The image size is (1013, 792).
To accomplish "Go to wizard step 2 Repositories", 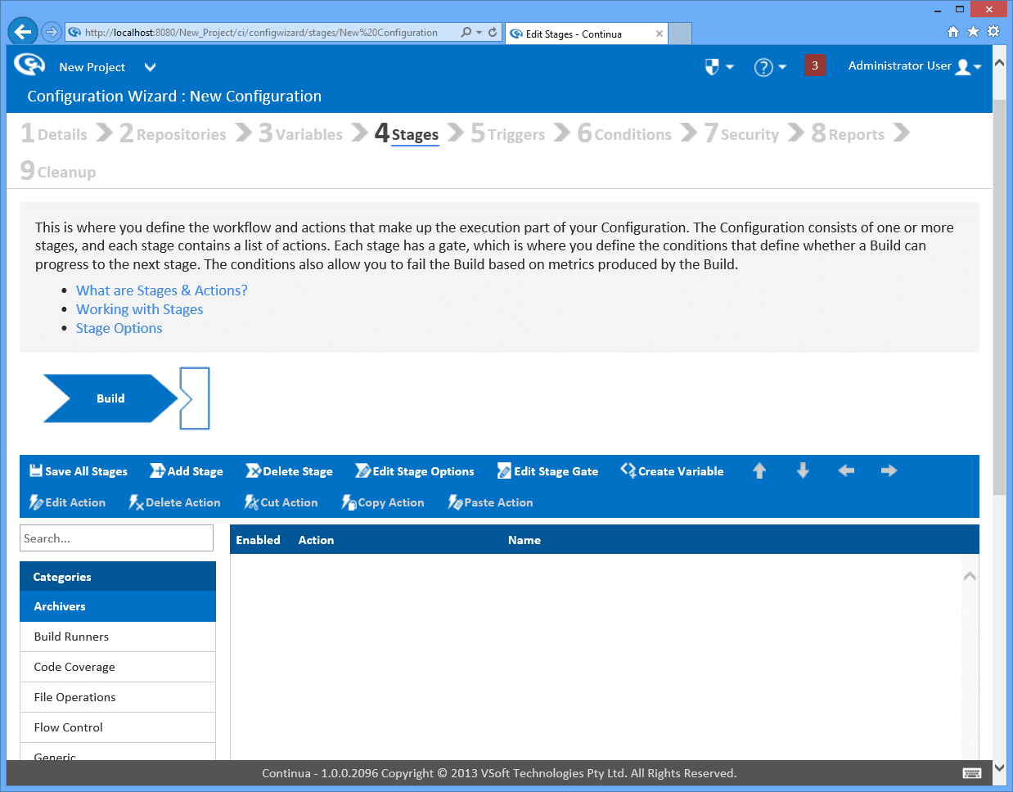I will [x=173, y=133].
